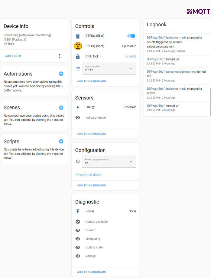Add Diagnostic to dashboard
Image resolution: width=211 pixels, height=278 pixels.
point(91,272)
